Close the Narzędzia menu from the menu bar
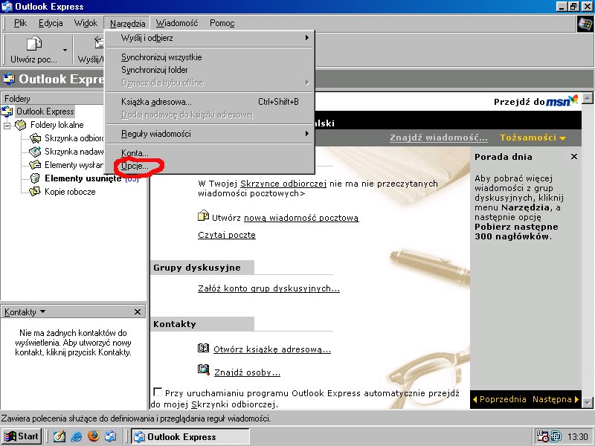The height and width of the screenshot is (446, 595). pos(127,24)
